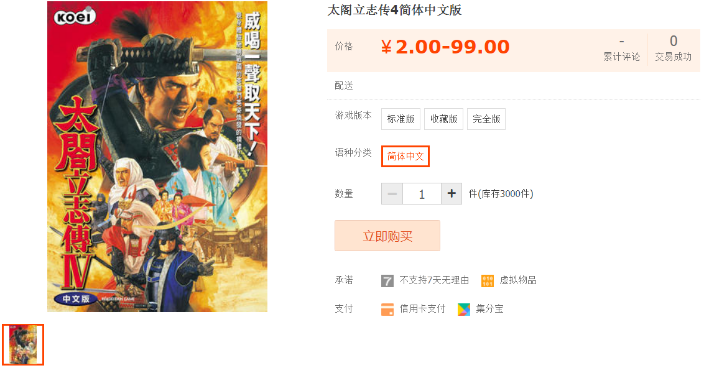Click the 立即购买 buy now button
Viewport: 704px width, 368px height.
(387, 236)
